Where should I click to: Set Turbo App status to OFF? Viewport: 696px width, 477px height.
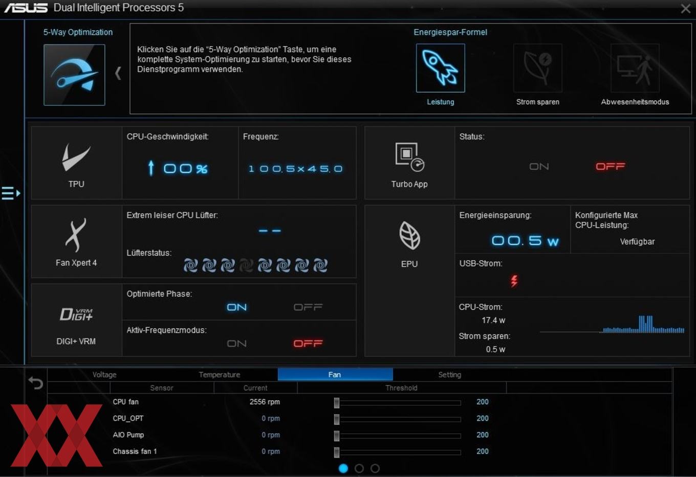pyautogui.click(x=610, y=167)
